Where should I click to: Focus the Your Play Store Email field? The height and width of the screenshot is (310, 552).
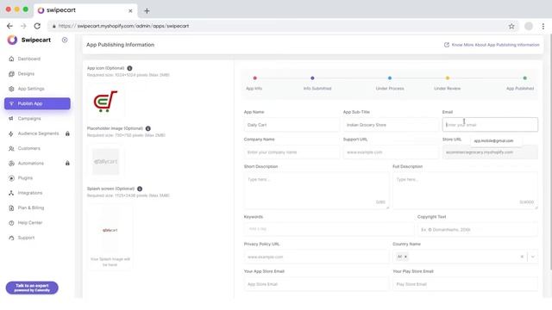click(x=465, y=284)
